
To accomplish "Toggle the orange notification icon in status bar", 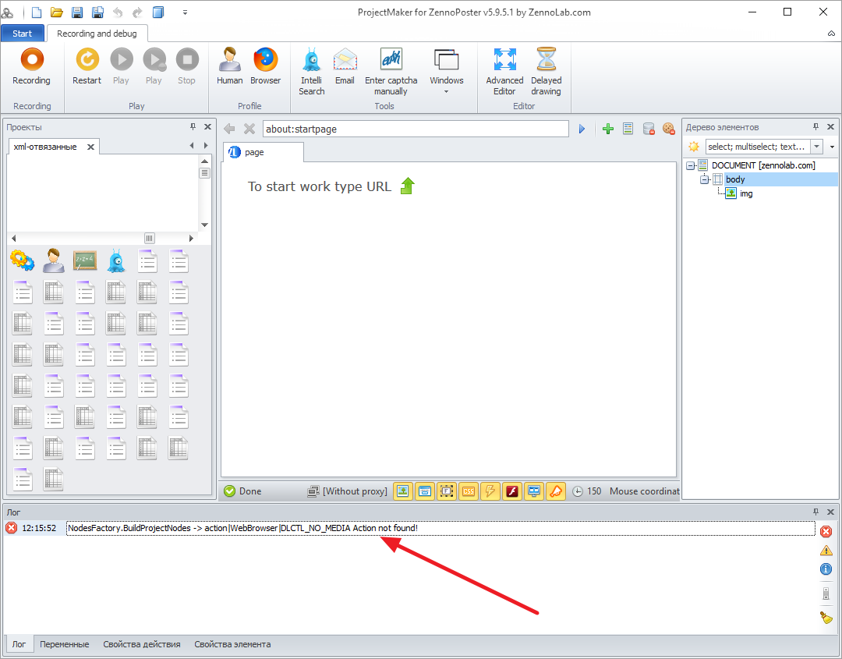I will coord(556,491).
